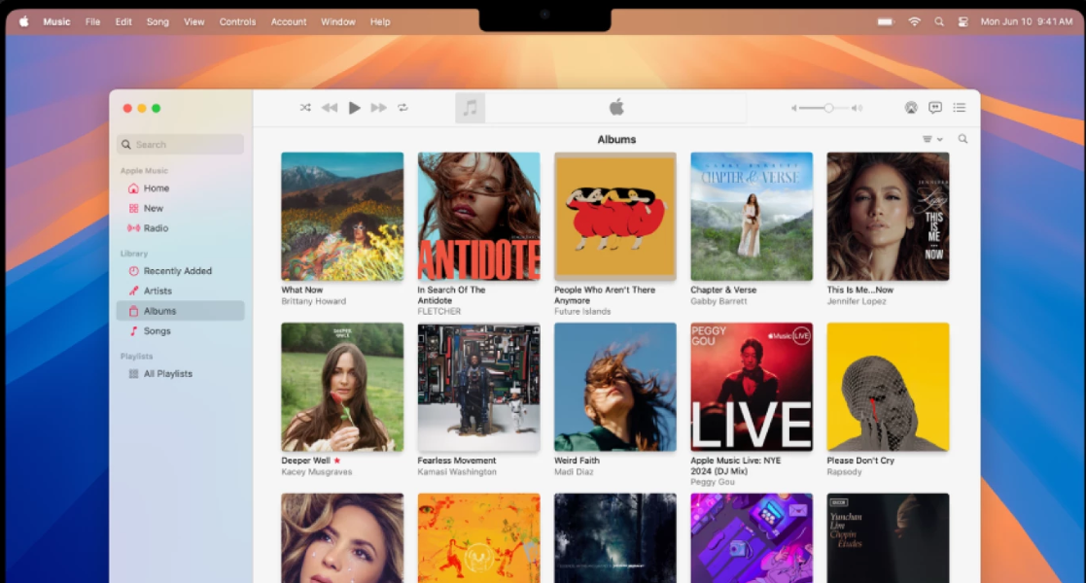Click the artist name Rapsody

click(x=844, y=472)
